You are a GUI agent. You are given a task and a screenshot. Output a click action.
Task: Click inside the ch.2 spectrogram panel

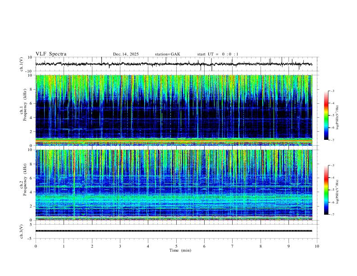[x=174, y=185]
